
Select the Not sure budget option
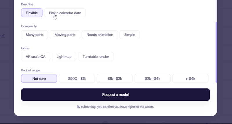click(x=39, y=78)
